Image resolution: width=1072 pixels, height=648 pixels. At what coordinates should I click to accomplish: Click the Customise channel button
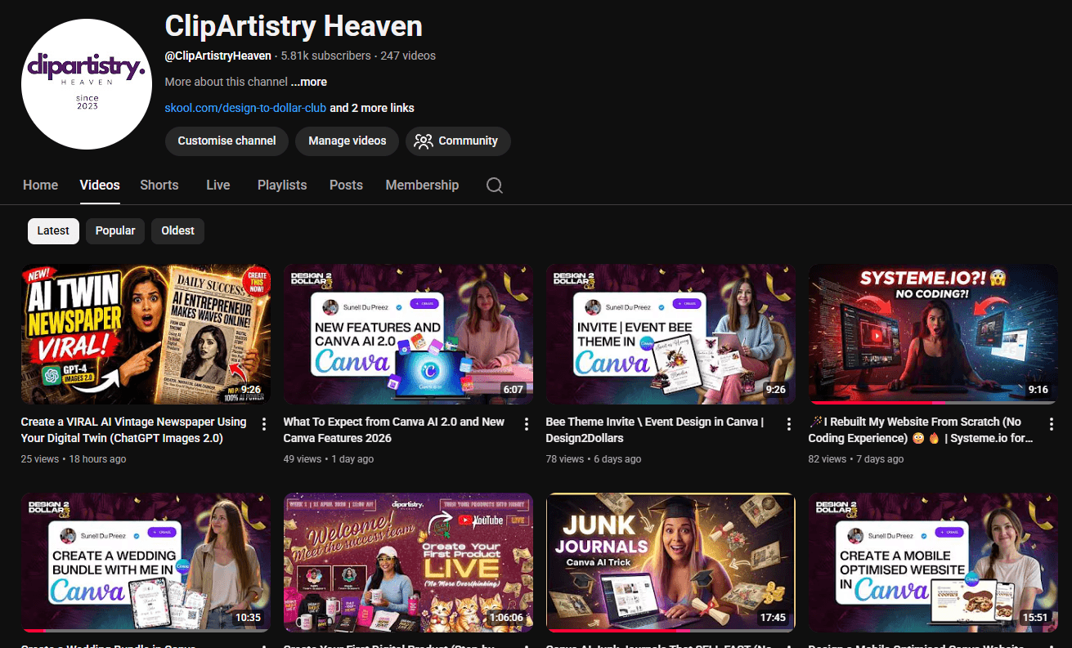point(227,141)
